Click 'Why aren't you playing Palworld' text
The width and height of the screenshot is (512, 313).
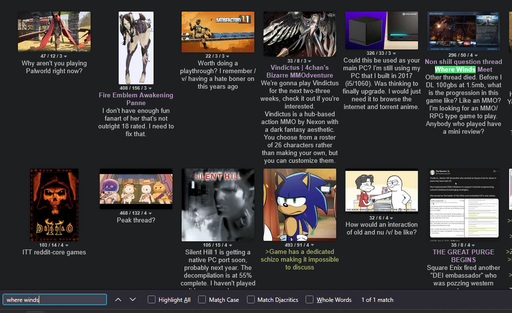[54, 67]
